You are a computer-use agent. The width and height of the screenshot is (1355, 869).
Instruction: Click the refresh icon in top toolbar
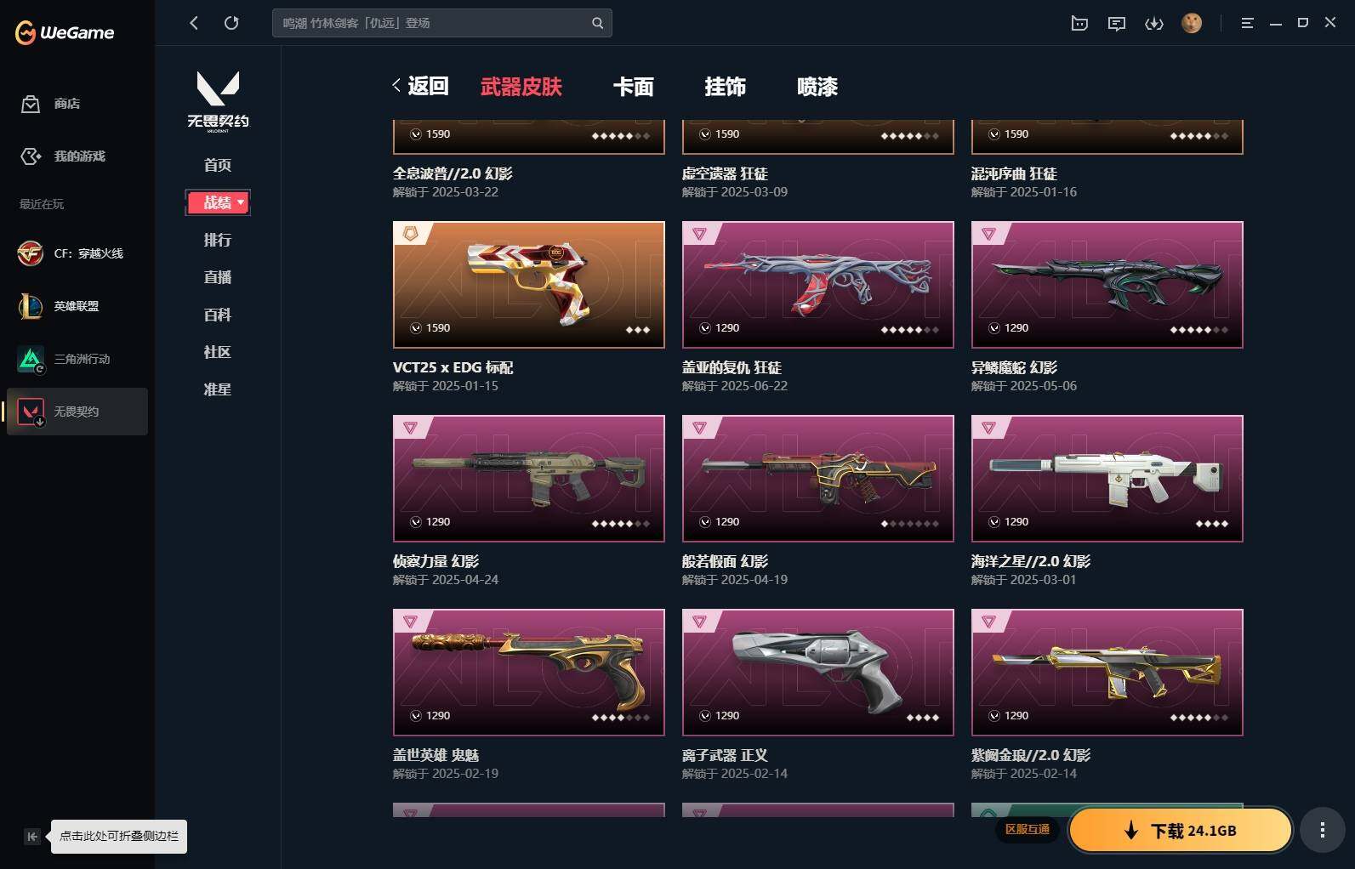click(x=231, y=23)
